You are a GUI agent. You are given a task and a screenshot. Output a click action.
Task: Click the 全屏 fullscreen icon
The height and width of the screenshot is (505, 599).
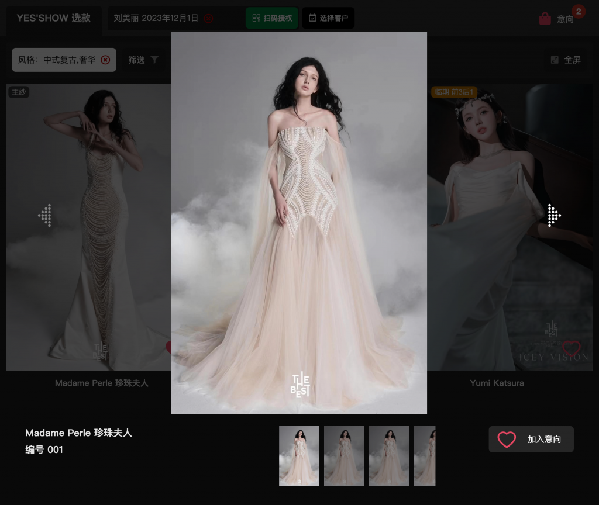tap(555, 60)
